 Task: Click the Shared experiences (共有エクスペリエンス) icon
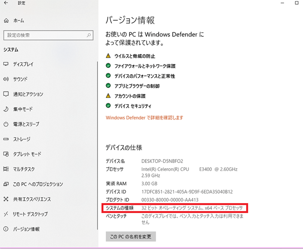click(6, 199)
